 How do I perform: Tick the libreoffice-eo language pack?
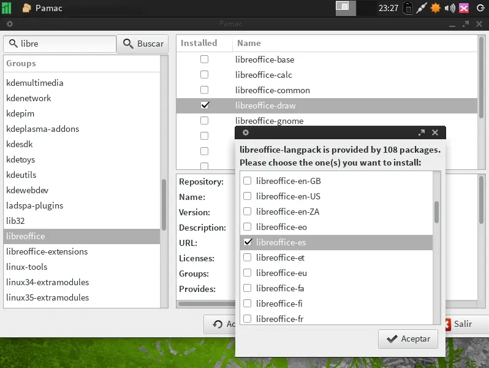[x=248, y=226]
